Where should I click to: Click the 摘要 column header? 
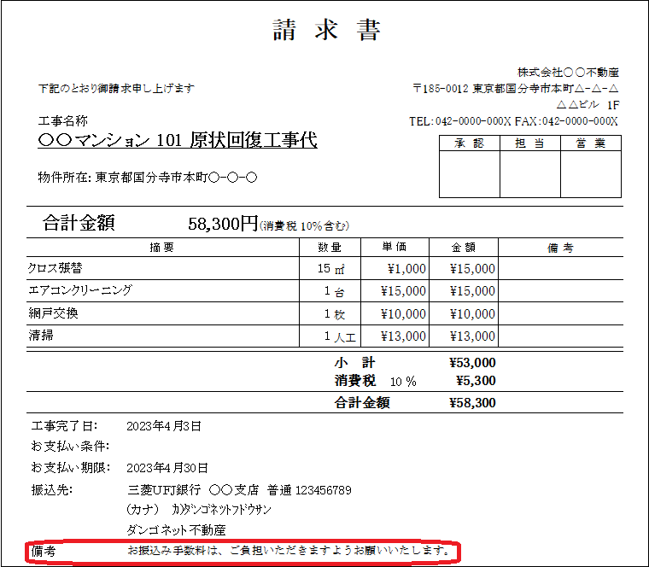pos(161,248)
